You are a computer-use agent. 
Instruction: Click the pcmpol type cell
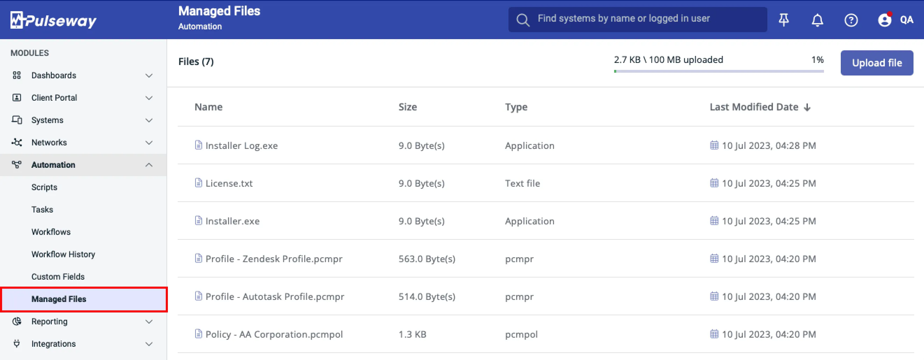click(521, 334)
